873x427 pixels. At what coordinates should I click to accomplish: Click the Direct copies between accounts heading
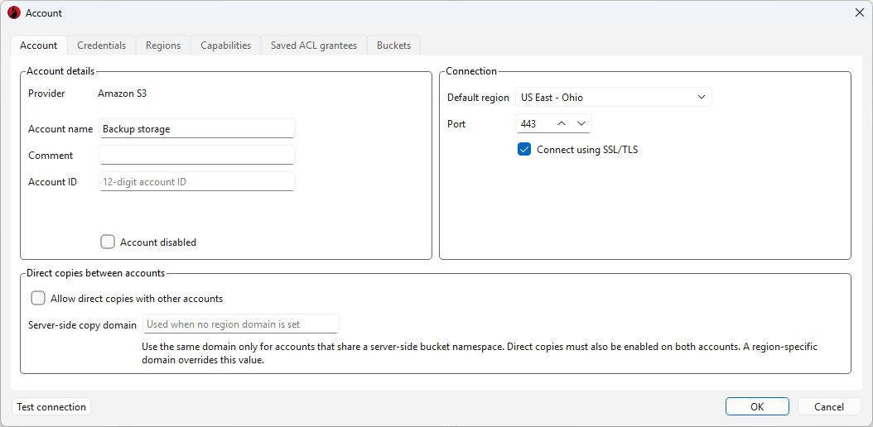[96, 273]
